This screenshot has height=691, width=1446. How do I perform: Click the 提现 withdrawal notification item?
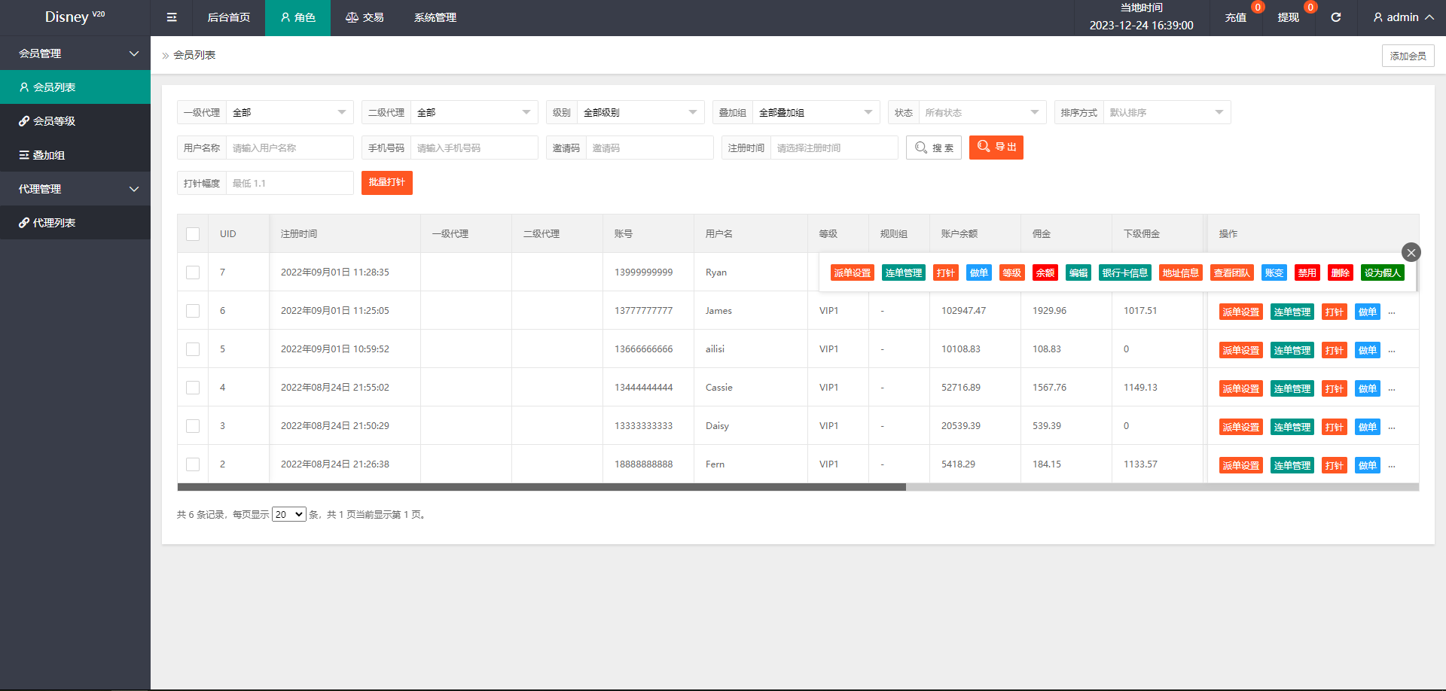click(x=1288, y=17)
